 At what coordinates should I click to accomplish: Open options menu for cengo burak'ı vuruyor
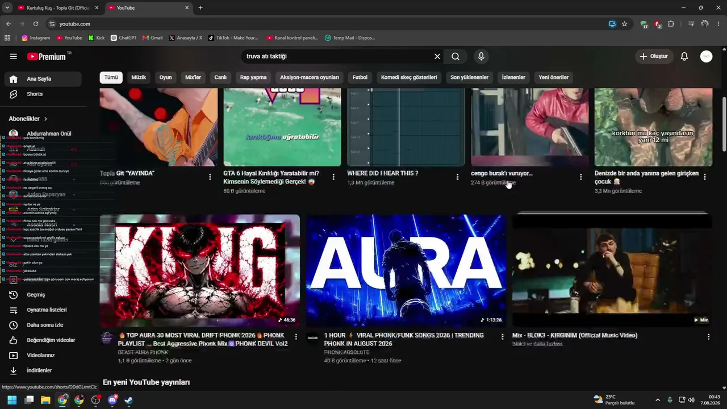[580, 177]
